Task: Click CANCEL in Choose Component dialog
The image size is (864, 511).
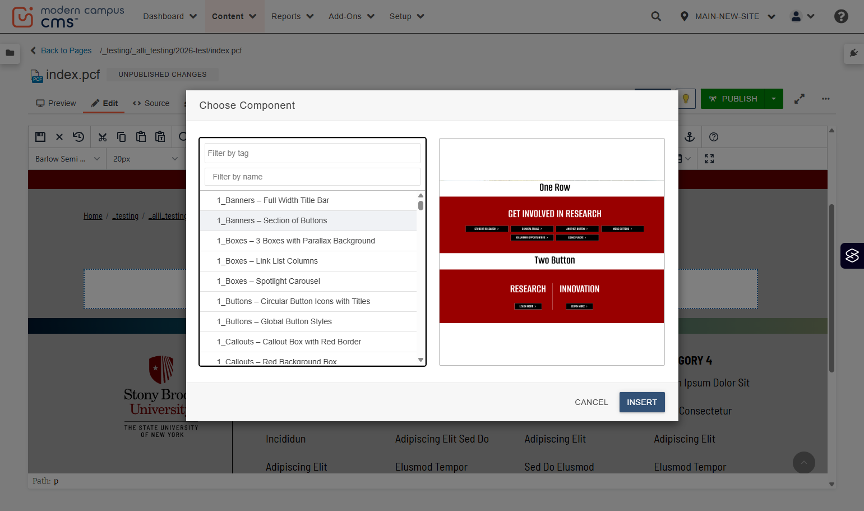Action: point(591,402)
